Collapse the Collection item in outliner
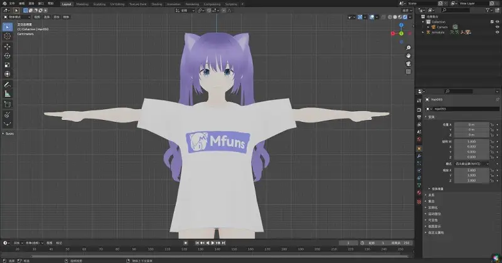The height and width of the screenshot is (263, 502). pos(423,22)
